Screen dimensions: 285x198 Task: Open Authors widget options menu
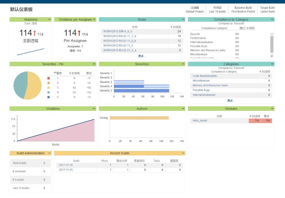click(183, 108)
